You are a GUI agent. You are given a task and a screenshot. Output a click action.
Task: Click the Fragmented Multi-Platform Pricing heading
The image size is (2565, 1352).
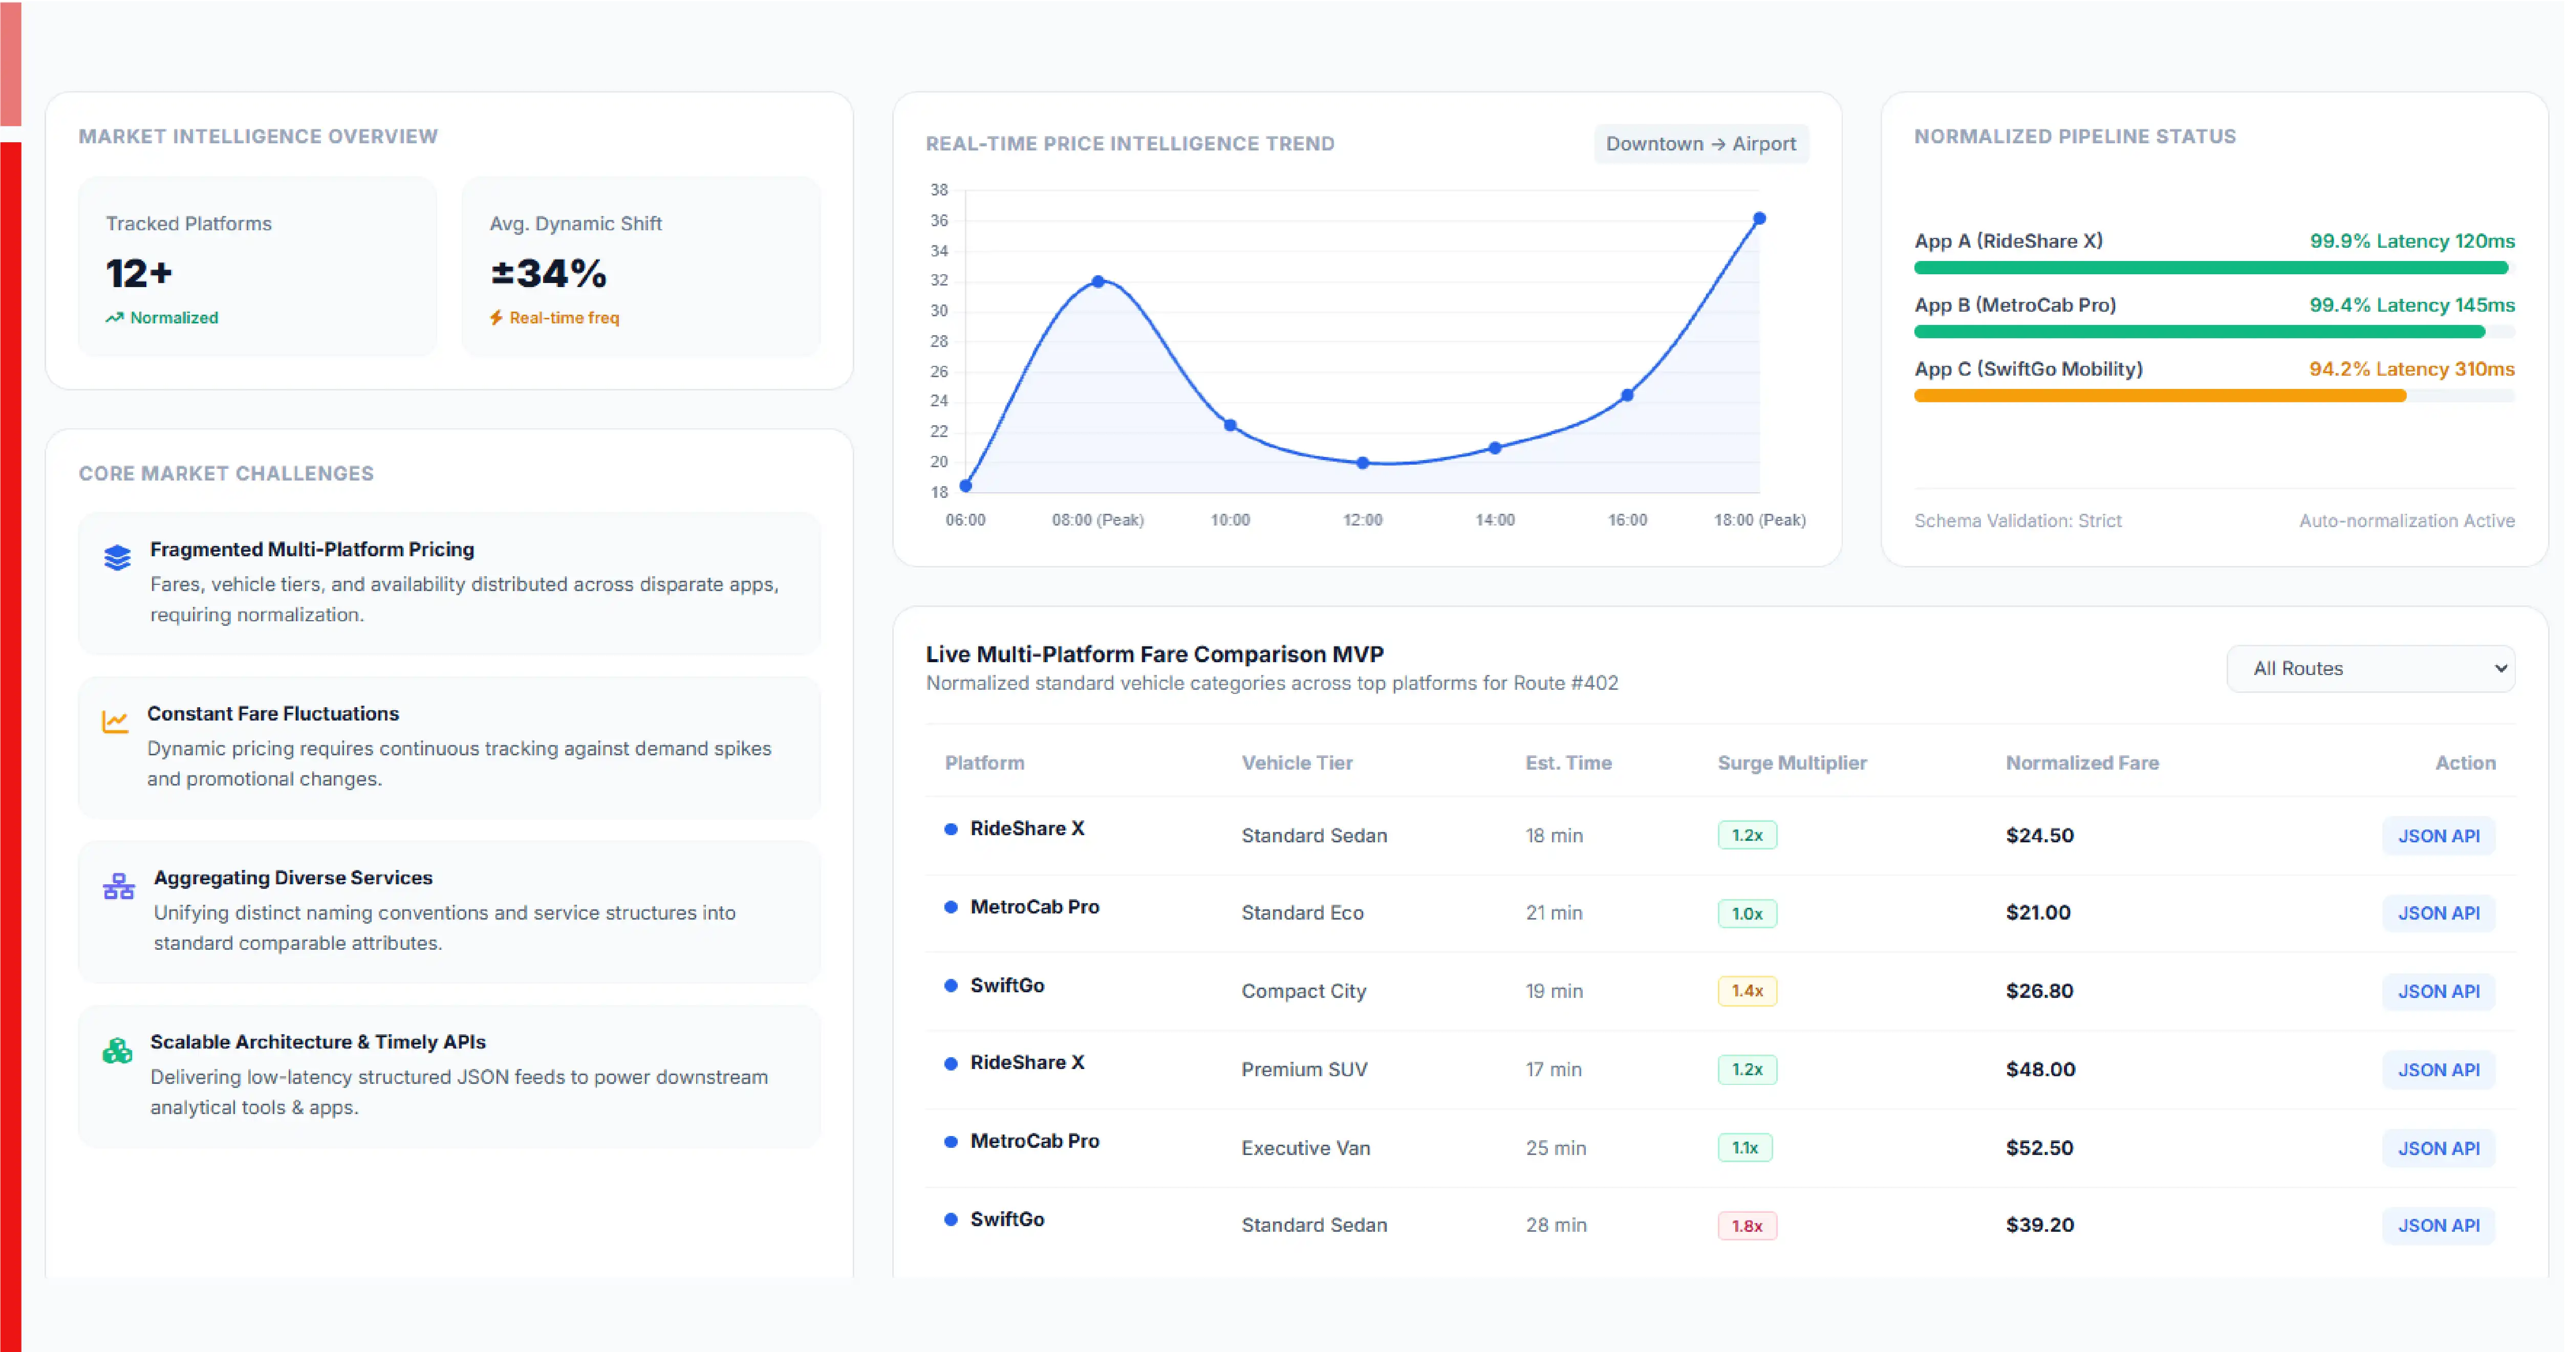click(x=312, y=550)
